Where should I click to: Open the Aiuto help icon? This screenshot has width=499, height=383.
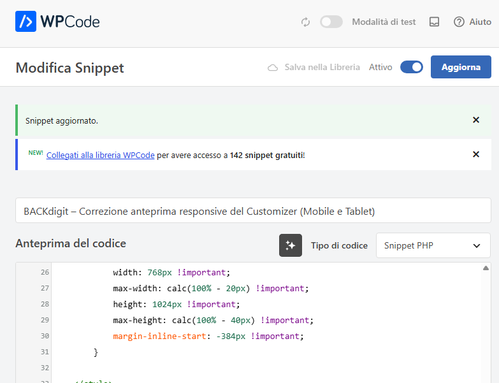click(x=459, y=22)
